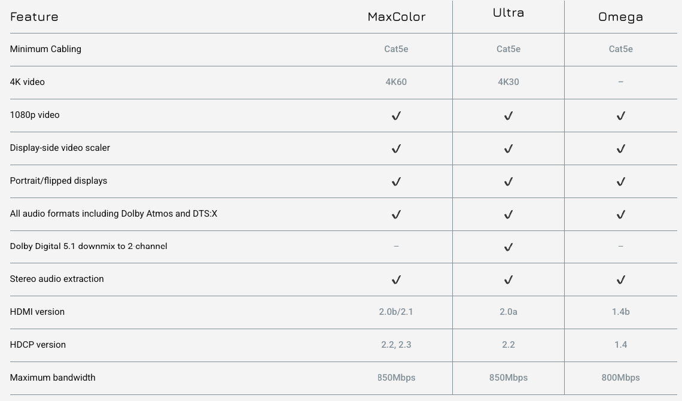Click the Feature column heading
The height and width of the screenshot is (401, 682).
[34, 17]
